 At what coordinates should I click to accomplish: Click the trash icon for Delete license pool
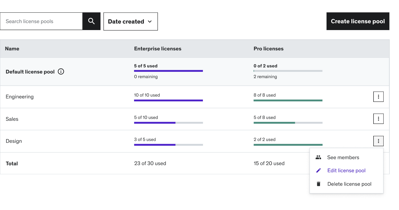[x=318, y=184]
